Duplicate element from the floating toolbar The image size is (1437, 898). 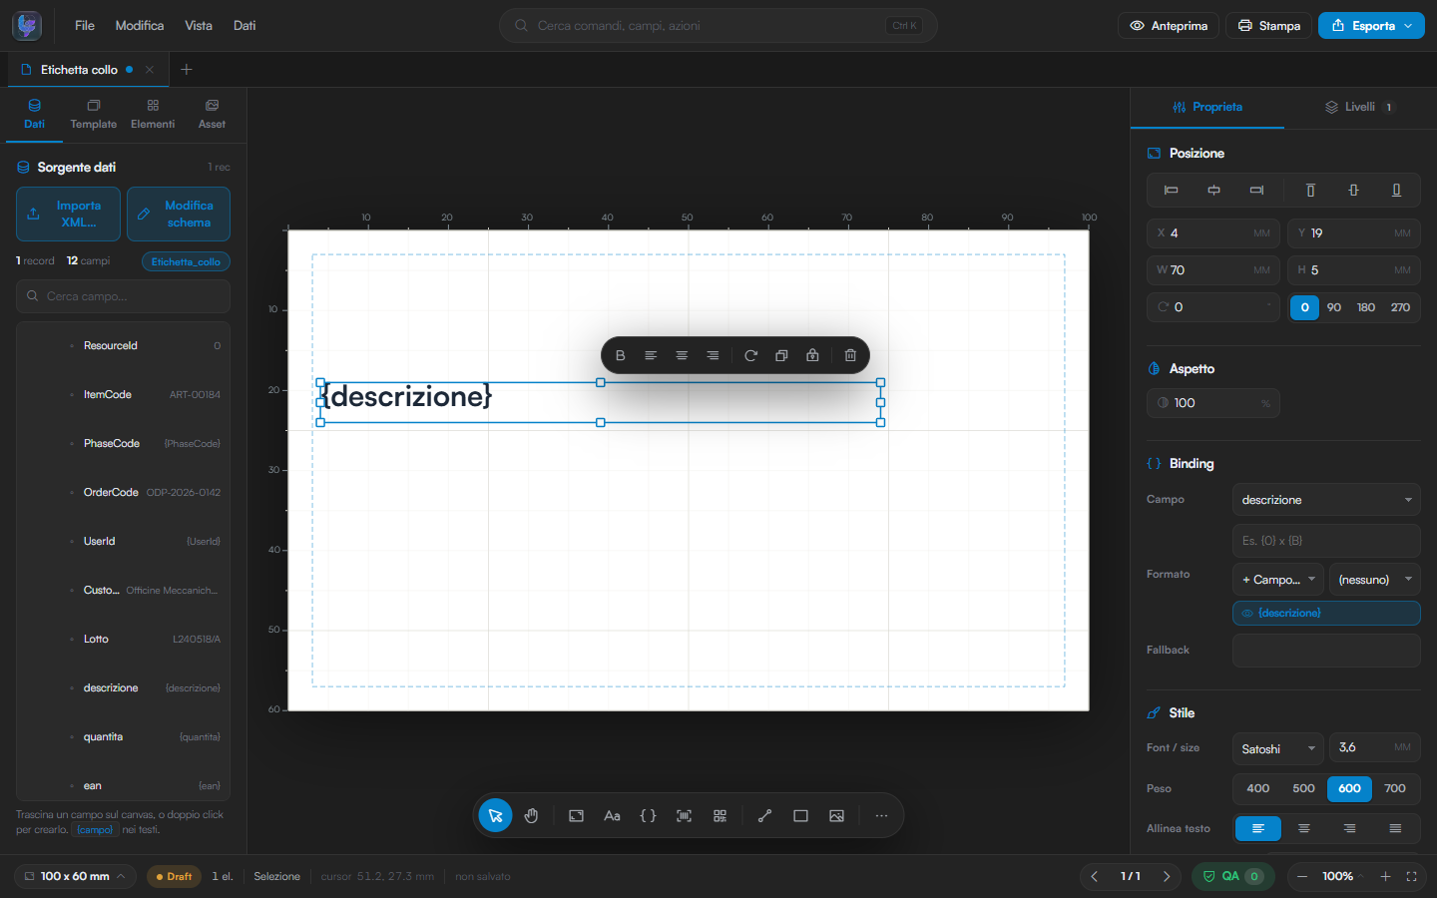[x=781, y=355]
